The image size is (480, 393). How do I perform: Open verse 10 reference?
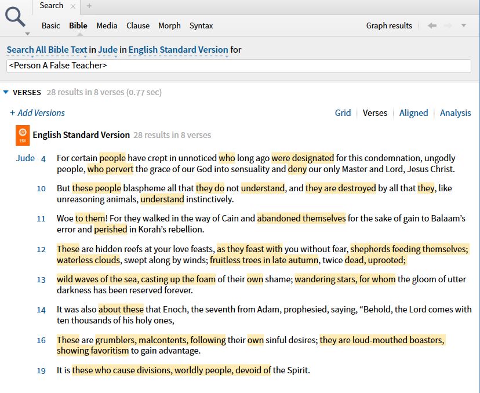coord(41,189)
